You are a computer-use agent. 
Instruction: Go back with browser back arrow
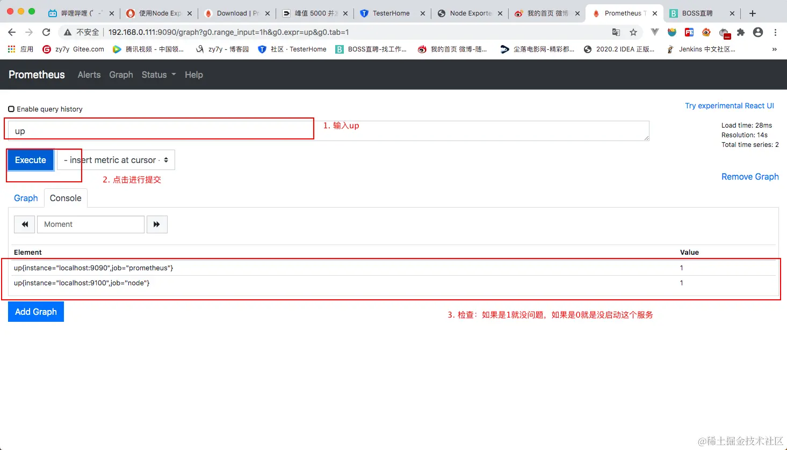[12, 32]
